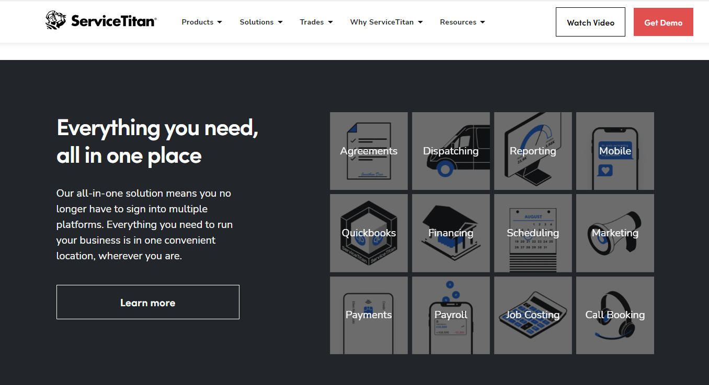Click the red Get Demo button

click(663, 22)
